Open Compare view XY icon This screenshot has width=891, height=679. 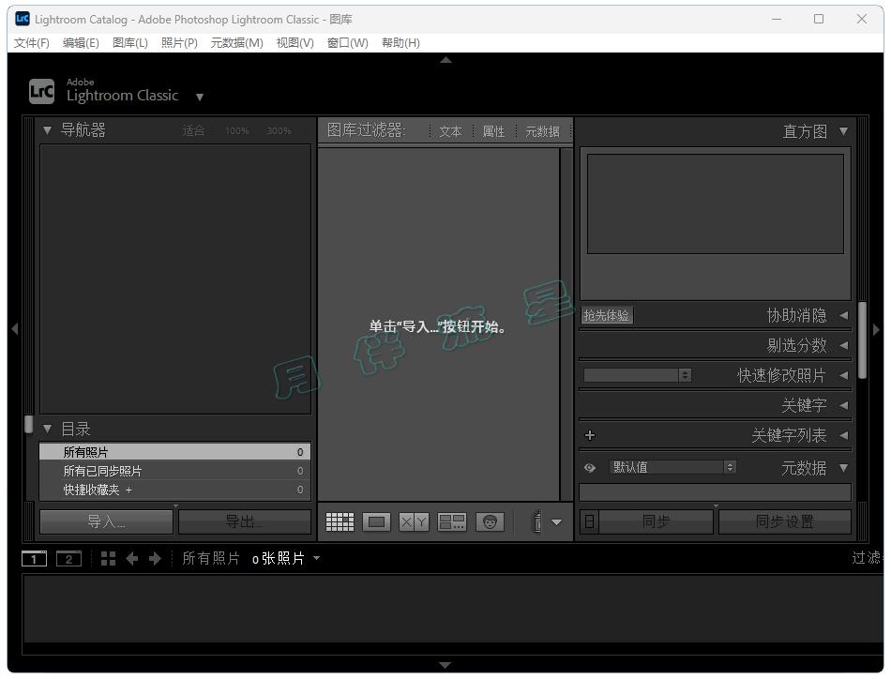tap(415, 522)
